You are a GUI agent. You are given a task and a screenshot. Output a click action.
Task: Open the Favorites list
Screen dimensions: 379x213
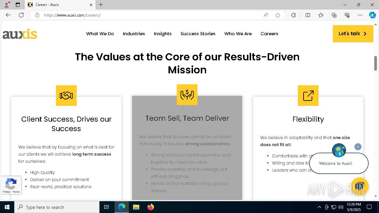point(321,15)
